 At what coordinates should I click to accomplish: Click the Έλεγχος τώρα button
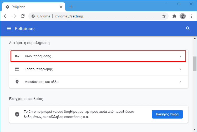point(167,114)
